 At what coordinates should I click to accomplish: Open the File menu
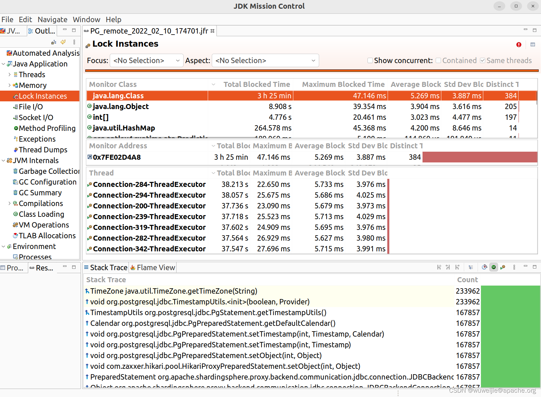pos(7,19)
